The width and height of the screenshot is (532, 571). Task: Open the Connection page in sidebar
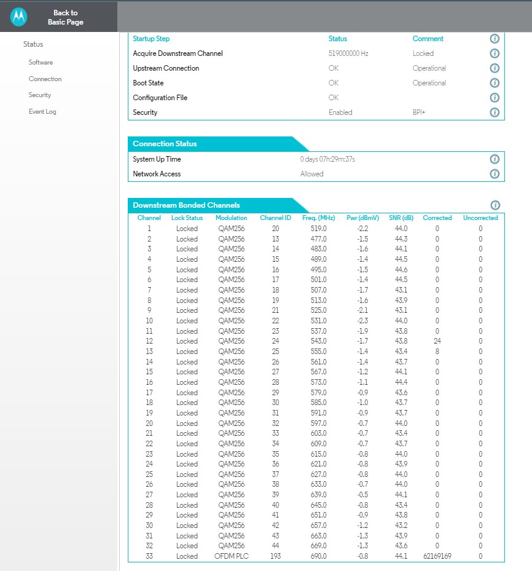pyautogui.click(x=45, y=79)
